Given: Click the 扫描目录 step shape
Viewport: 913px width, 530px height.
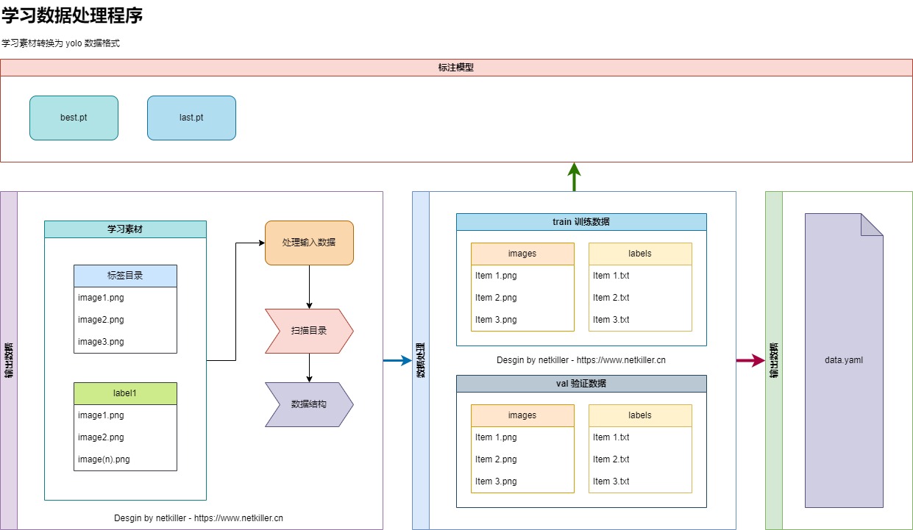Looking at the screenshot, I should pos(309,331).
